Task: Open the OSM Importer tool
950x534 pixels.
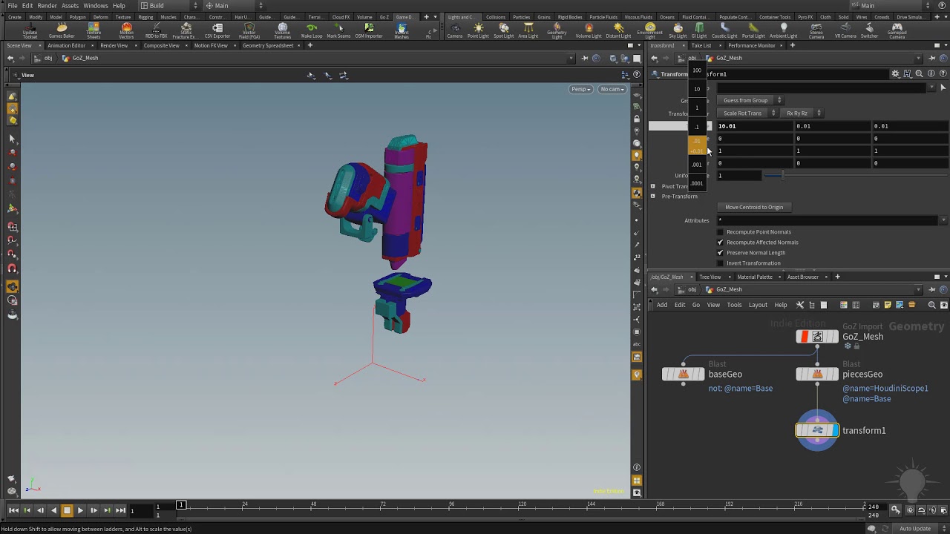Action: [369, 30]
